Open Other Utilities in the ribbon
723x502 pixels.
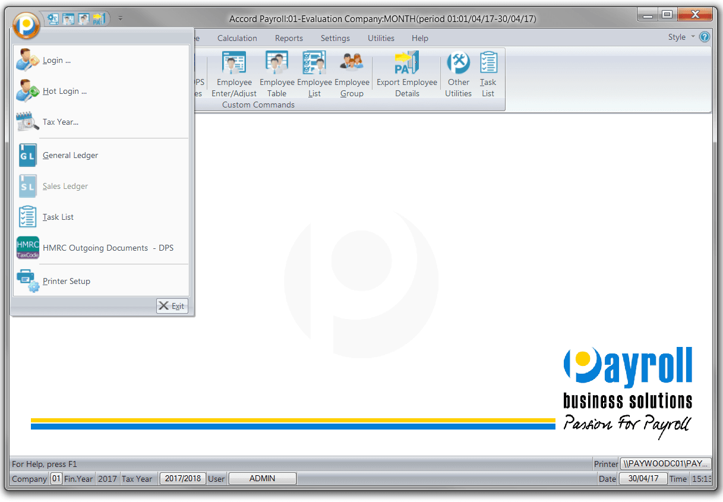tap(459, 74)
